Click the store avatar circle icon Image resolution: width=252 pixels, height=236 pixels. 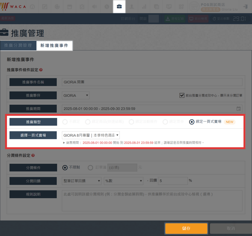pyautogui.click(x=194, y=7)
